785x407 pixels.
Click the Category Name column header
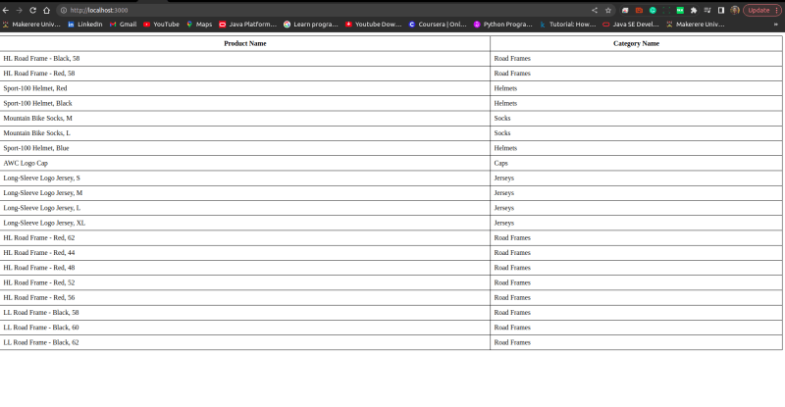point(636,43)
